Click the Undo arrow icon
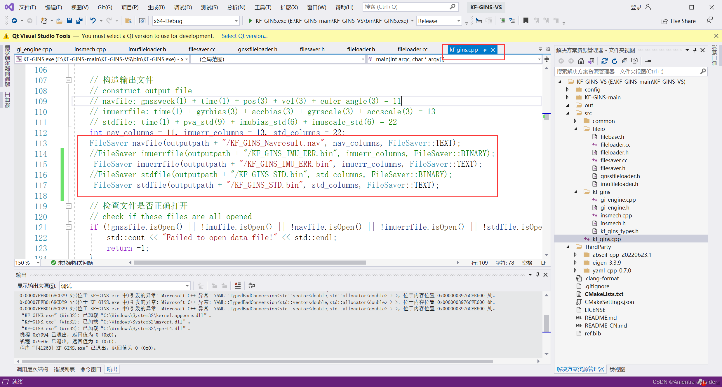722x387 pixels. (93, 21)
